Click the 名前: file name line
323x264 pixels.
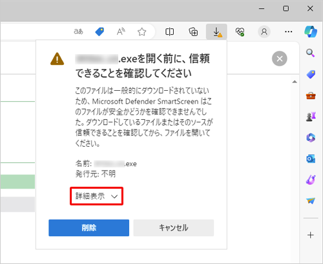pos(106,164)
